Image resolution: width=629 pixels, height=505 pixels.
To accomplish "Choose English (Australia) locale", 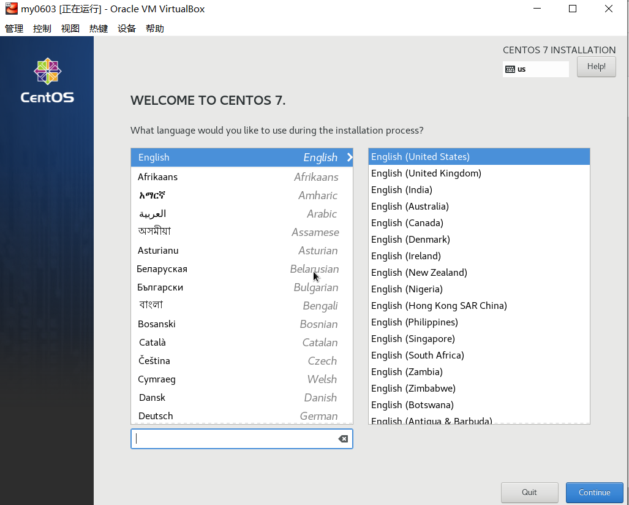I will [x=479, y=207].
